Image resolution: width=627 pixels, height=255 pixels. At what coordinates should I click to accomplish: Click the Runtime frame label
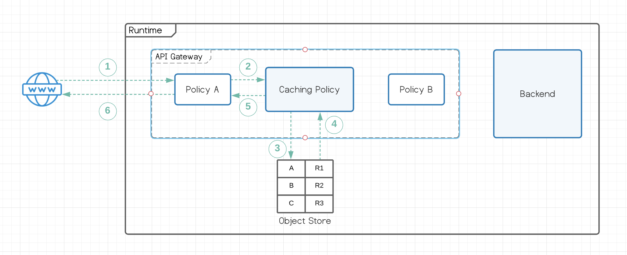pyautogui.click(x=145, y=30)
